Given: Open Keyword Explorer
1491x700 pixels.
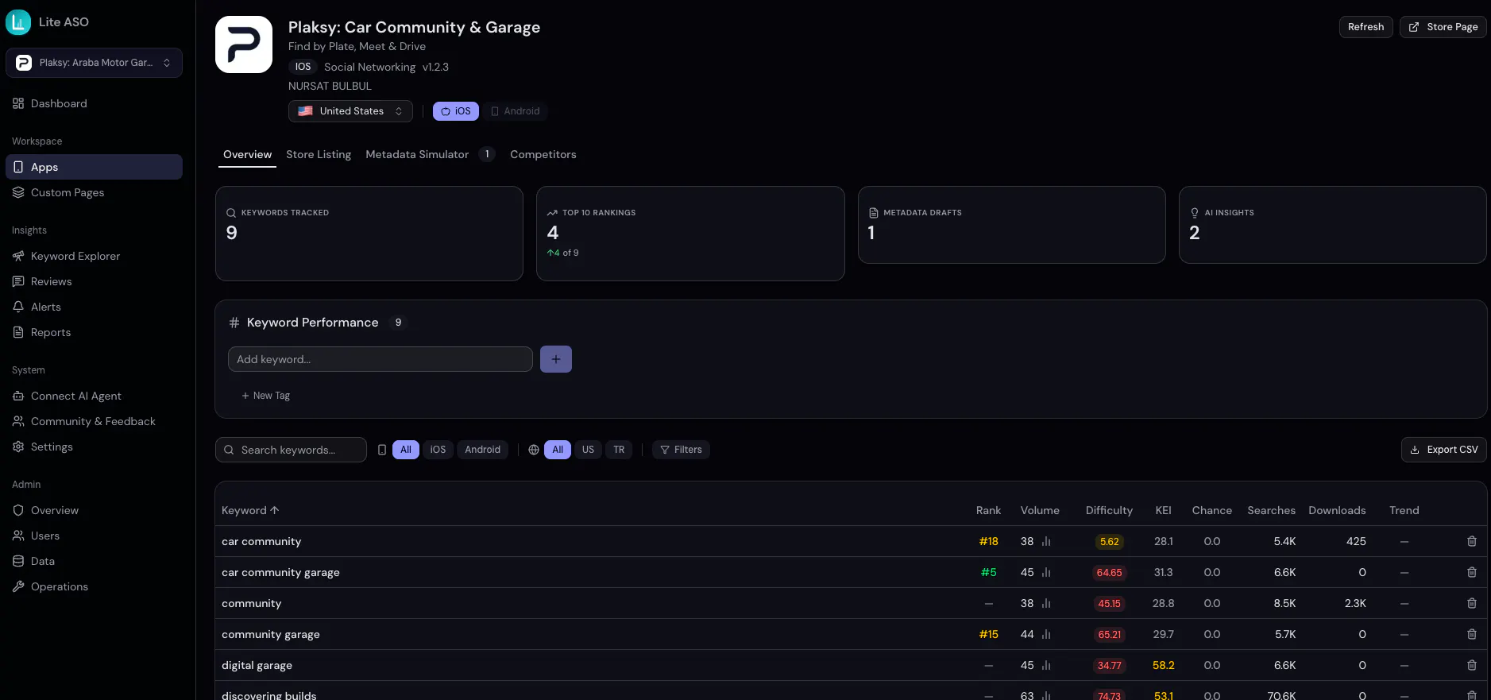Looking at the screenshot, I should click(x=94, y=256).
